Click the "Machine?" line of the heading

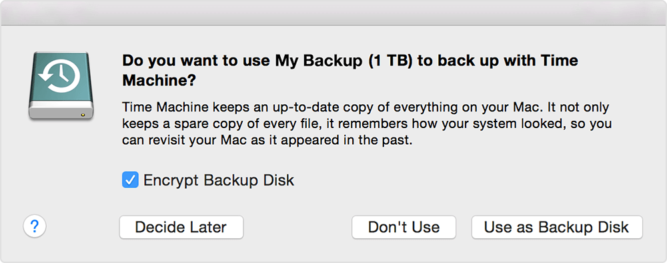[159, 80]
